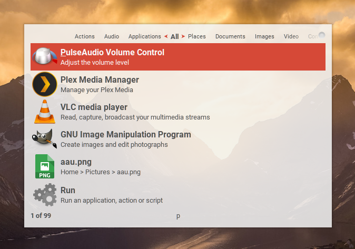Click left red arrow beside All
The image size is (355, 249).
pyautogui.click(x=166, y=36)
